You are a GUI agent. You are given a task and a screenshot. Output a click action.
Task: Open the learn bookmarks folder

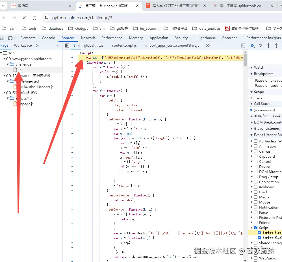pos(9,28)
